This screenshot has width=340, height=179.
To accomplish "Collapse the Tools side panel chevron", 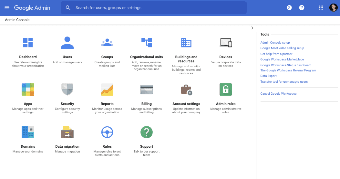I will [x=252, y=28].
